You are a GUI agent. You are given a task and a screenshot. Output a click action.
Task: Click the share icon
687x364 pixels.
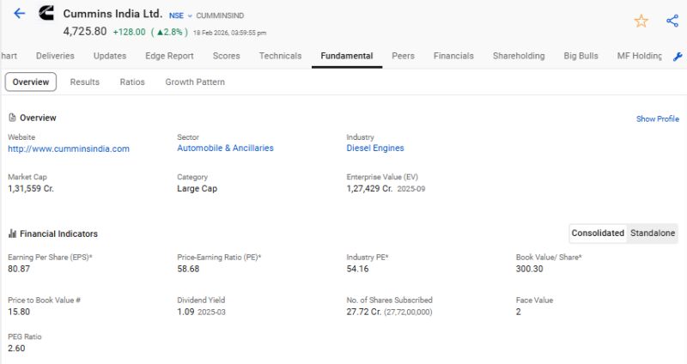pyautogui.click(x=672, y=21)
